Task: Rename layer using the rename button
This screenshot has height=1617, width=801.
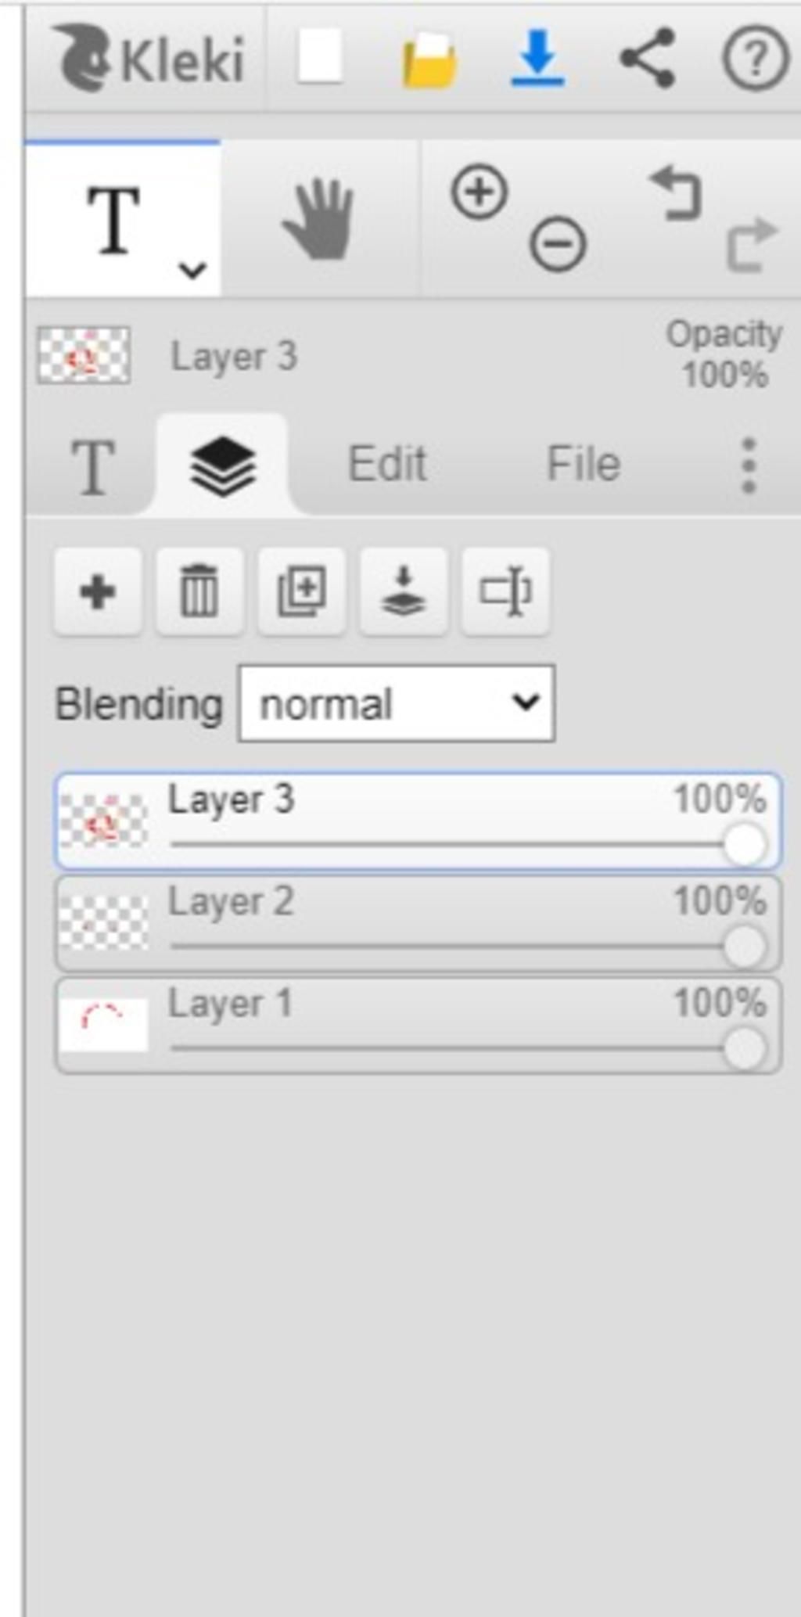Action: (506, 591)
